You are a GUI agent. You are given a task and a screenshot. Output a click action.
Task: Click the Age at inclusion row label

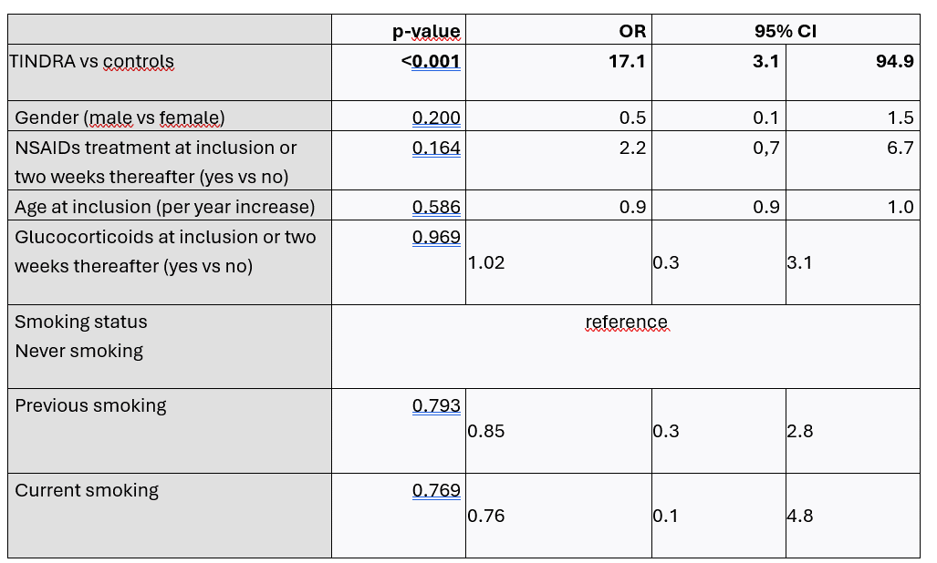(x=164, y=207)
